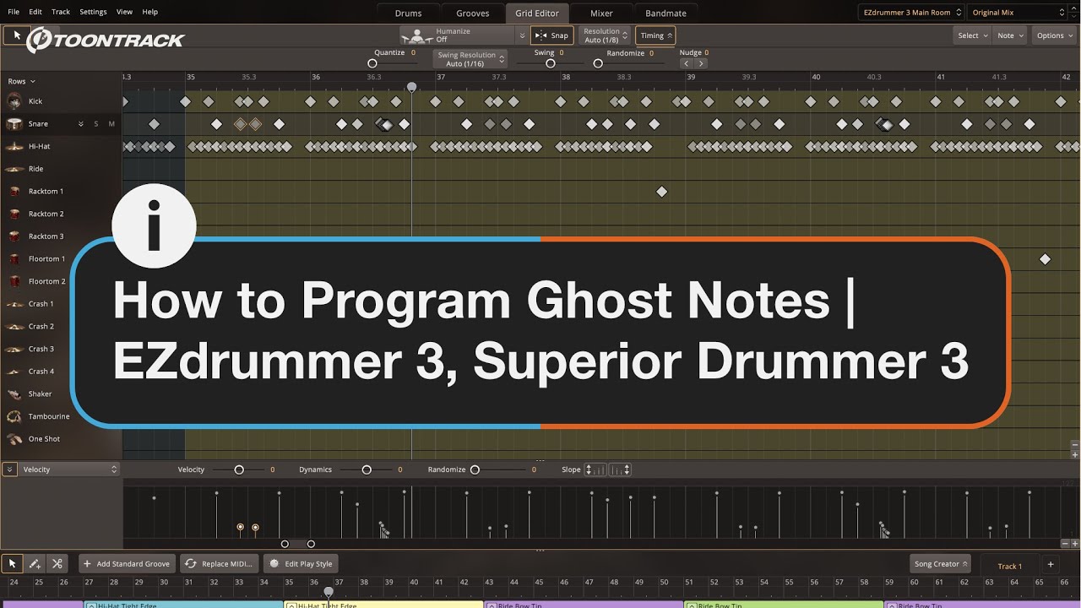Switch to the Mixer tab

601,13
